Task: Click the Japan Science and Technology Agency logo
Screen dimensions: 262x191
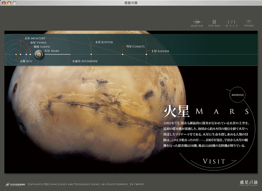Action: (15, 184)
